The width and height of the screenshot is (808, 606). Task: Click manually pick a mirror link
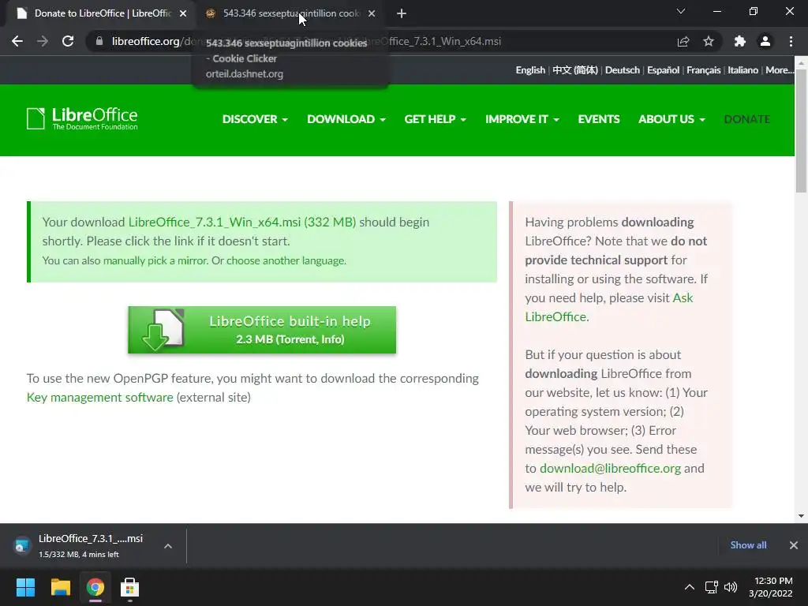155,260
